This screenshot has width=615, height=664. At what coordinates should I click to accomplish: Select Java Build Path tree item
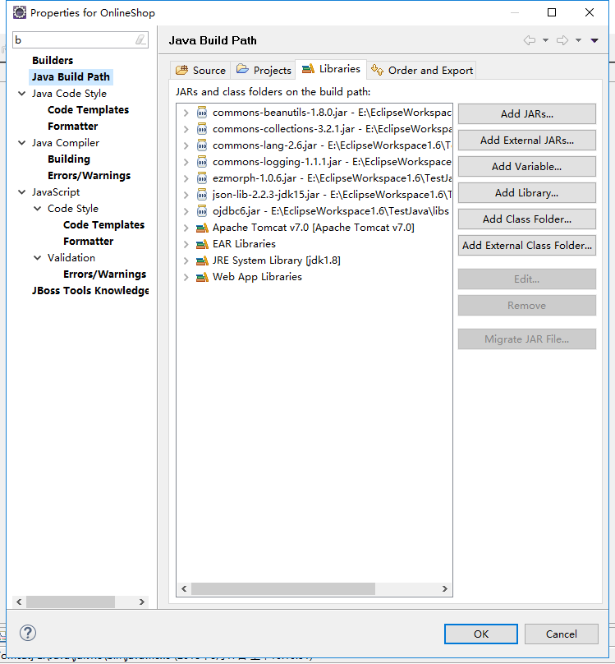tap(71, 76)
